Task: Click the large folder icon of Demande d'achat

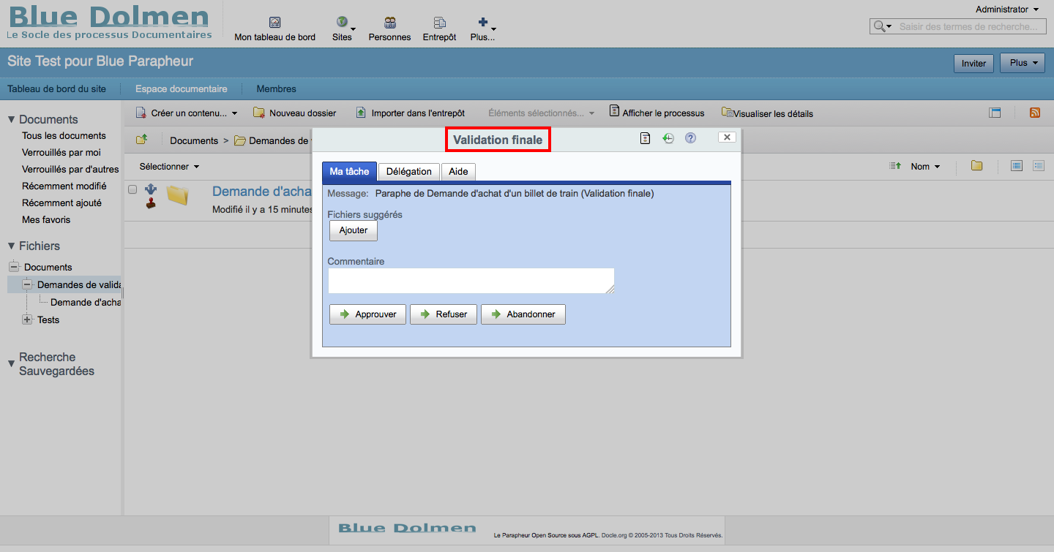Action: pyautogui.click(x=177, y=194)
